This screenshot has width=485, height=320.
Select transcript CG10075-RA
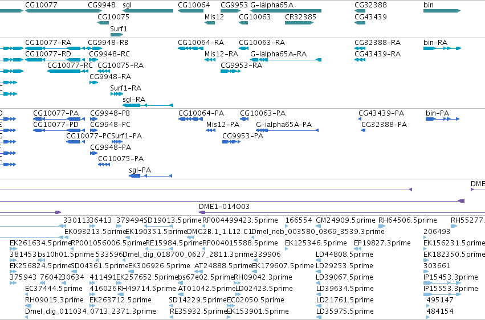(104, 71)
